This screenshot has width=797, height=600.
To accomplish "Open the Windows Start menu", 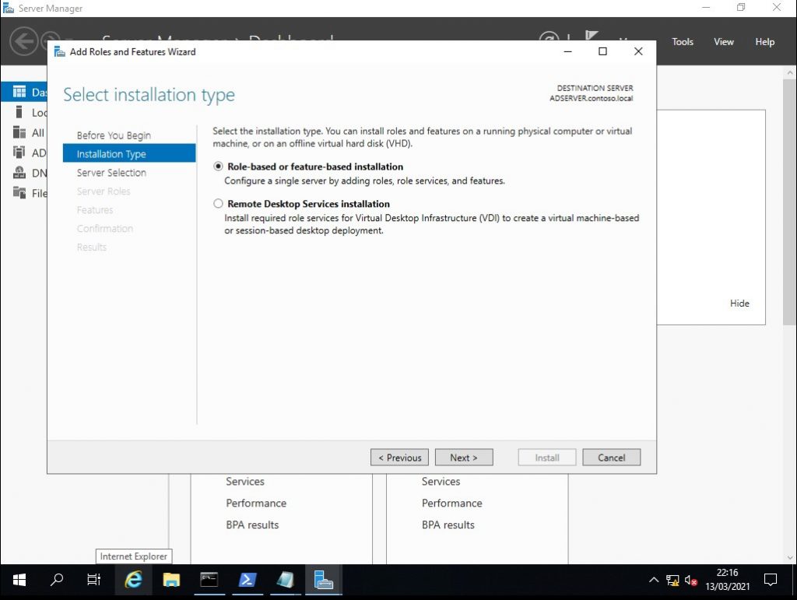I will point(19,580).
